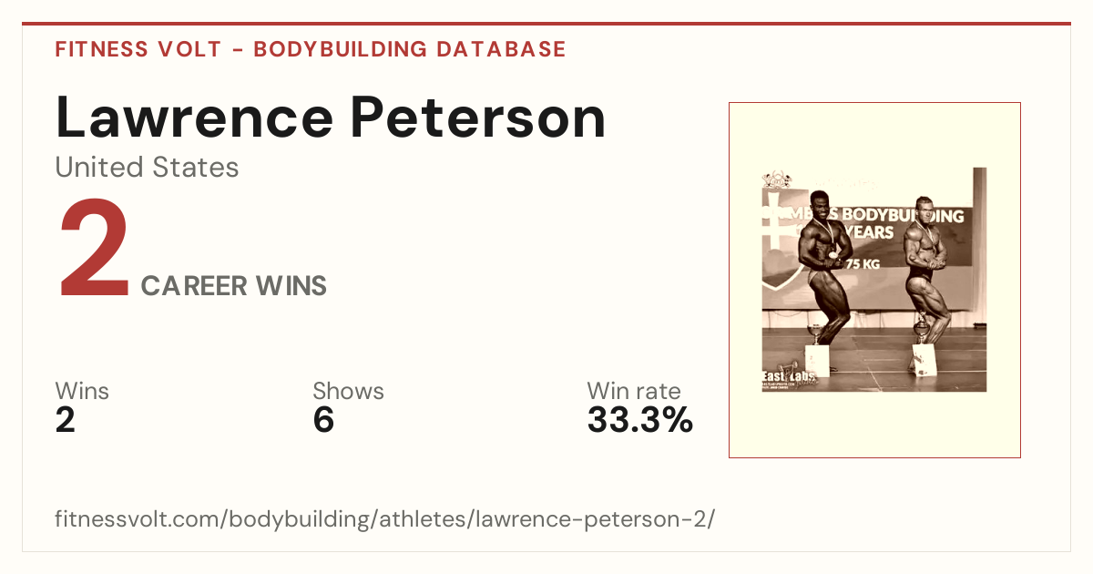Click the Wins value of 2
Screen dimensions: 1093x574
(x=65, y=420)
